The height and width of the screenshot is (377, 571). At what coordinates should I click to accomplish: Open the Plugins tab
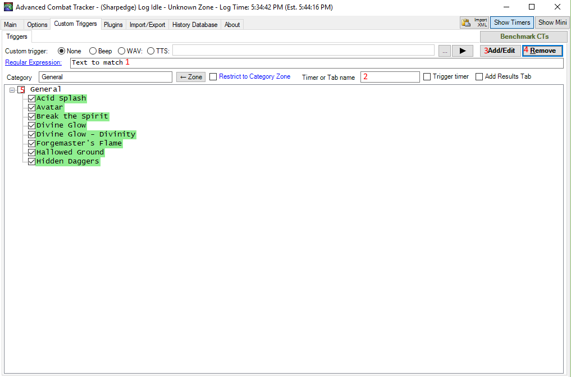click(113, 25)
